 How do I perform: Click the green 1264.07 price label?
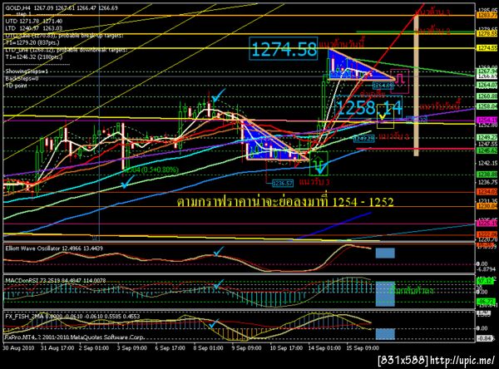coord(487,85)
